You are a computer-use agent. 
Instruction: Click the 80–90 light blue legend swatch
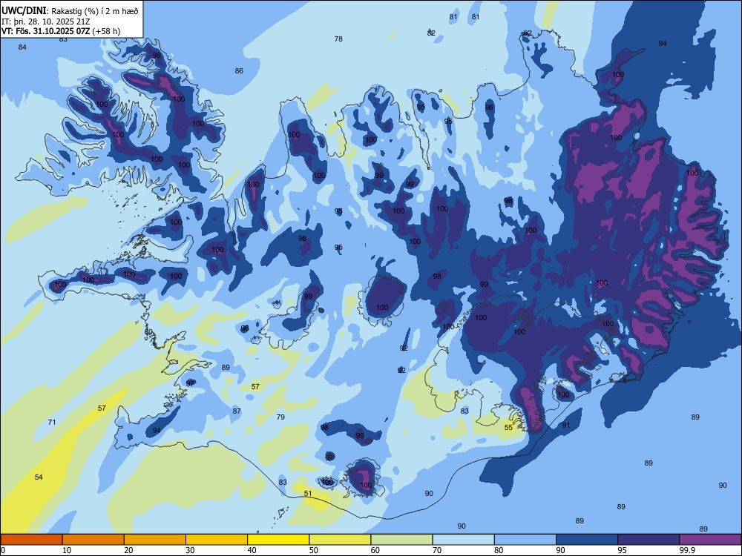(525, 540)
